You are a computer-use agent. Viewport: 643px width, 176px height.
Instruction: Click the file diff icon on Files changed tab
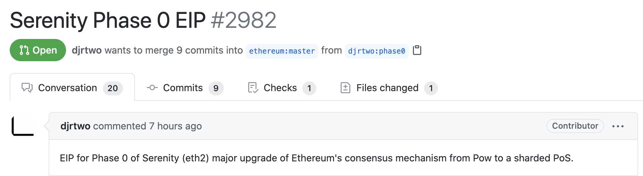tap(345, 88)
